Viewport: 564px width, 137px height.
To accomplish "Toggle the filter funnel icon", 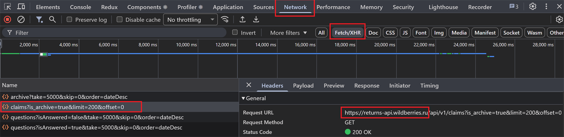I will click(39, 20).
